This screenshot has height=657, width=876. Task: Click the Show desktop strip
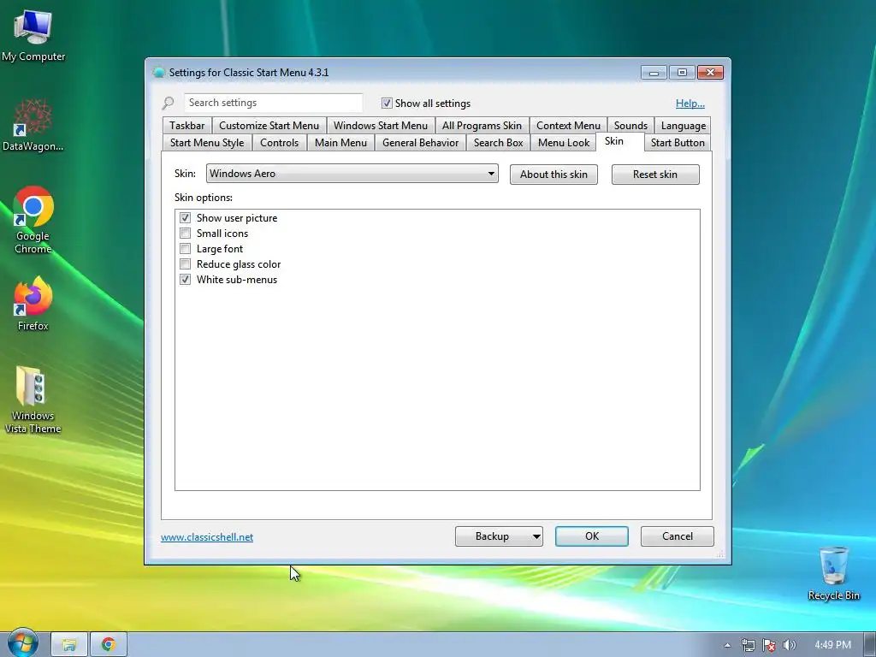870,645
